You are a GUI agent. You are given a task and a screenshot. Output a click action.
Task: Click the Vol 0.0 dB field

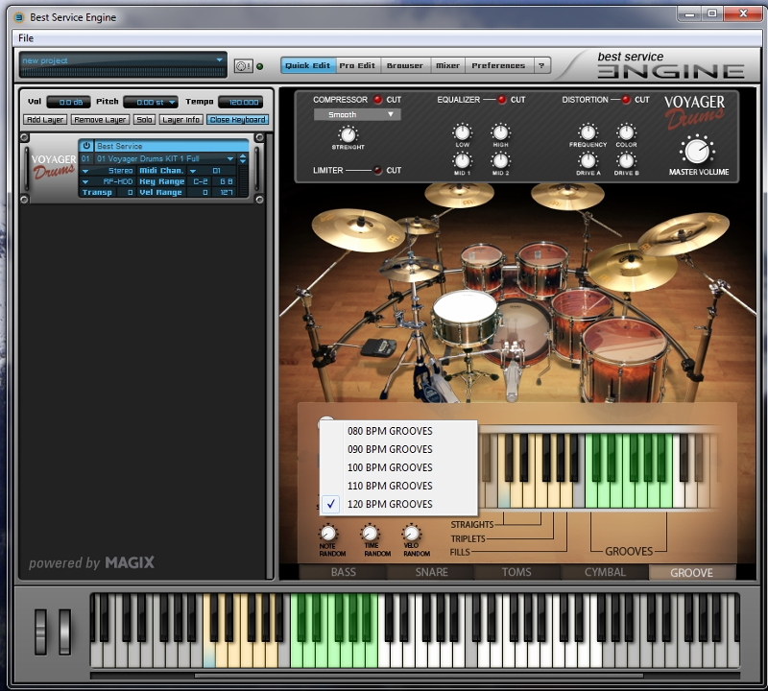(x=68, y=102)
